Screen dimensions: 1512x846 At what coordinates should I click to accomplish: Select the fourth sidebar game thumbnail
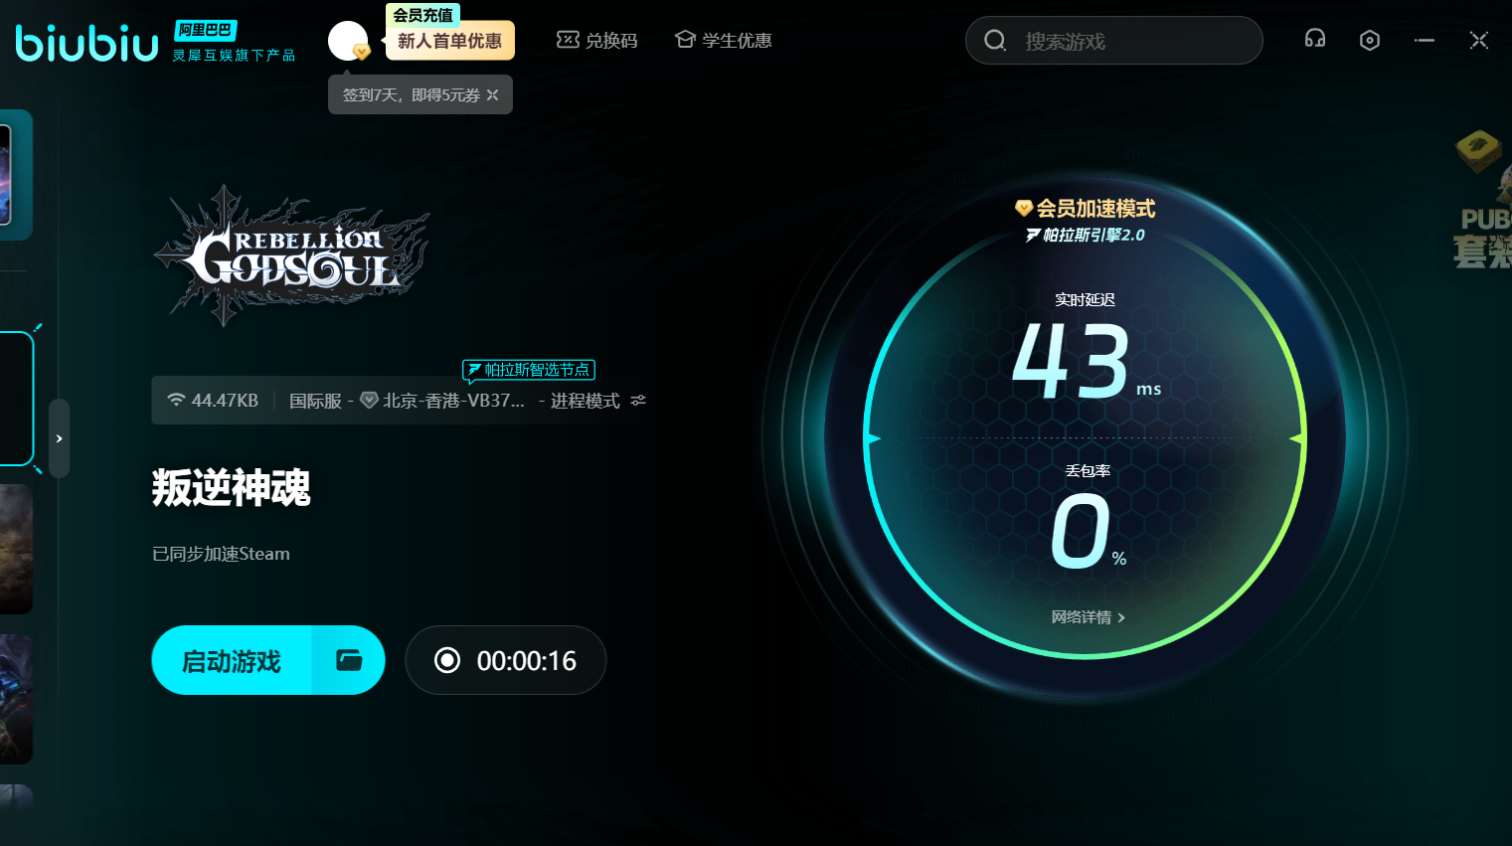point(16,700)
